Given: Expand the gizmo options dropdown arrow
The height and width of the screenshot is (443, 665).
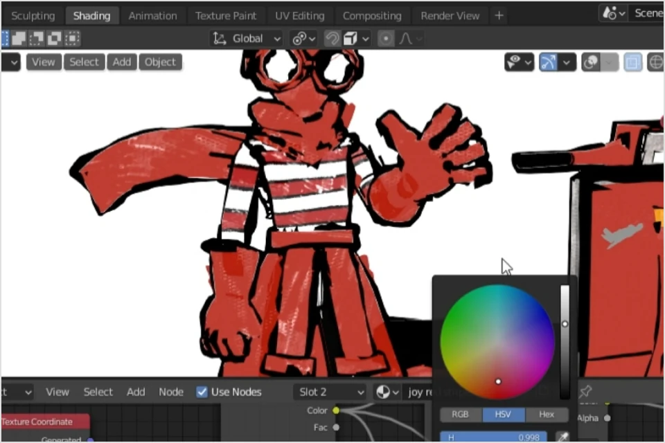Looking at the screenshot, I should [567, 63].
